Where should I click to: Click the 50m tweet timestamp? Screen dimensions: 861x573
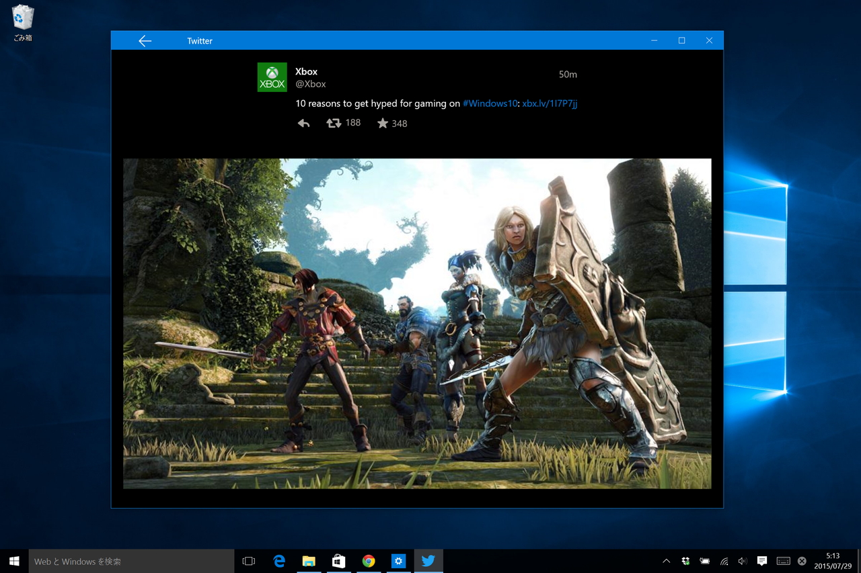[x=568, y=75]
